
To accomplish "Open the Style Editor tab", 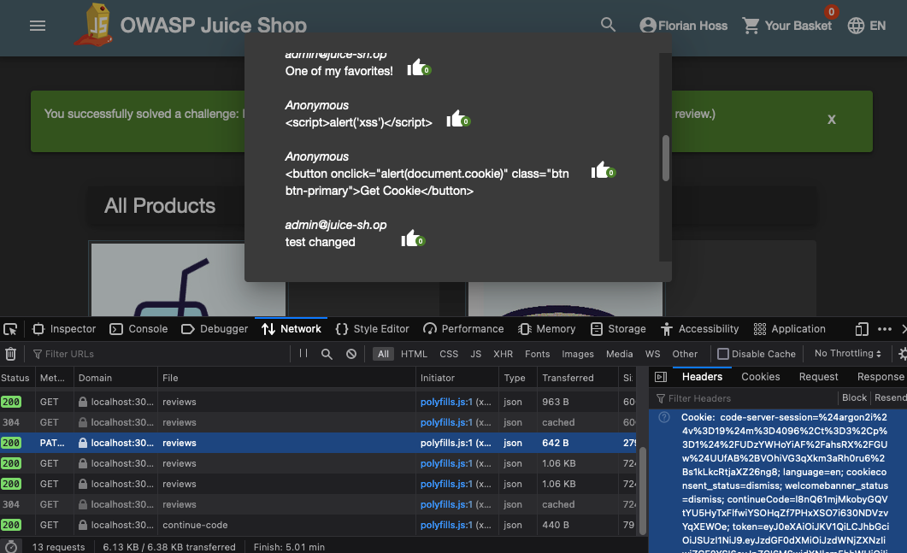I will (x=372, y=329).
